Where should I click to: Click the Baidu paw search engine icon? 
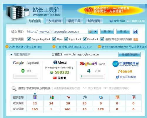tap(35, 97)
